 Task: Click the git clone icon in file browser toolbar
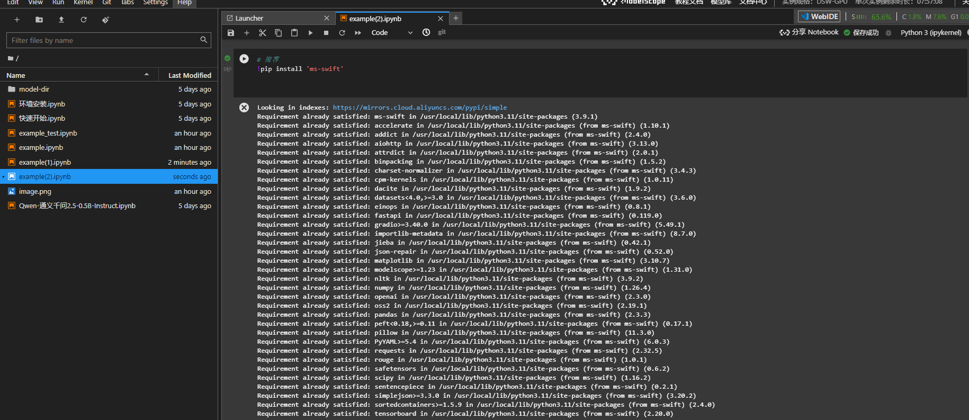point(105,20)
